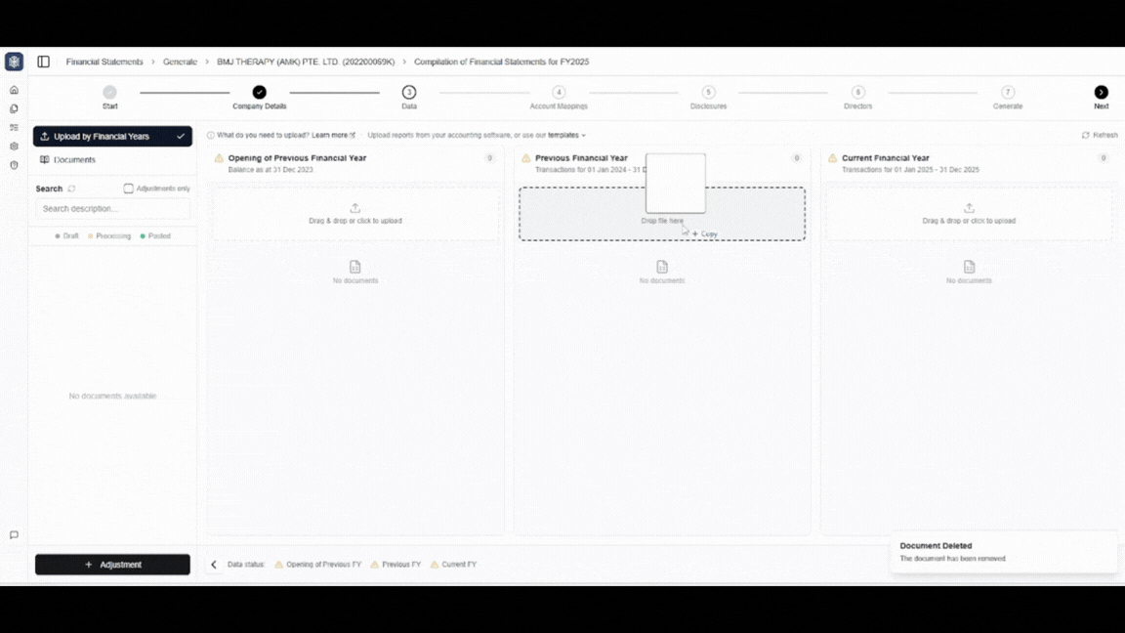Go to the Account Mappings step 4
The height and width of the screenshot is (633, 1125).
coord(559,93)
